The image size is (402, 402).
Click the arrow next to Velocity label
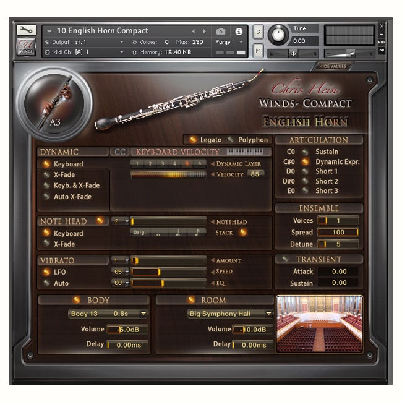point(213,174)
